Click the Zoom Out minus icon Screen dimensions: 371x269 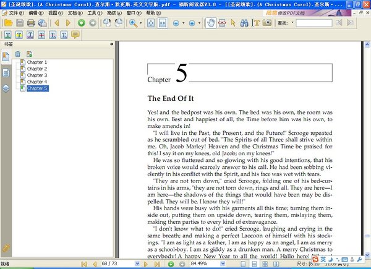(x=176, y=23)
